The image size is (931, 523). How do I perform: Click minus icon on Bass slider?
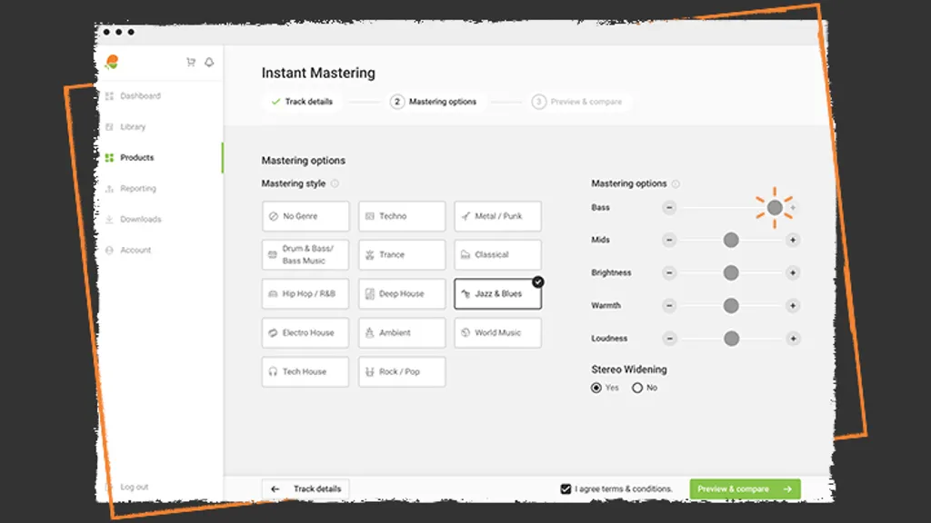click(x=669, y=208)
